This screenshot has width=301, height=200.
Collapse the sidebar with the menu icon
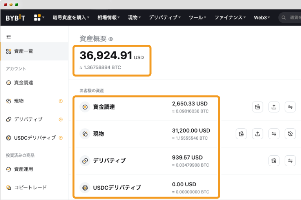[x=9, y=36]
